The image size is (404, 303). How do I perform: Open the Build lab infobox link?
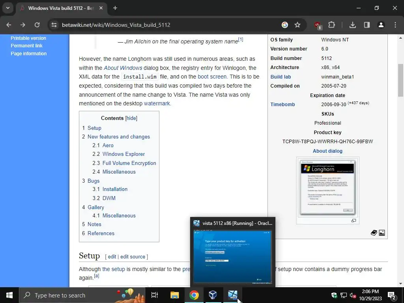click(x=281, y=77)
